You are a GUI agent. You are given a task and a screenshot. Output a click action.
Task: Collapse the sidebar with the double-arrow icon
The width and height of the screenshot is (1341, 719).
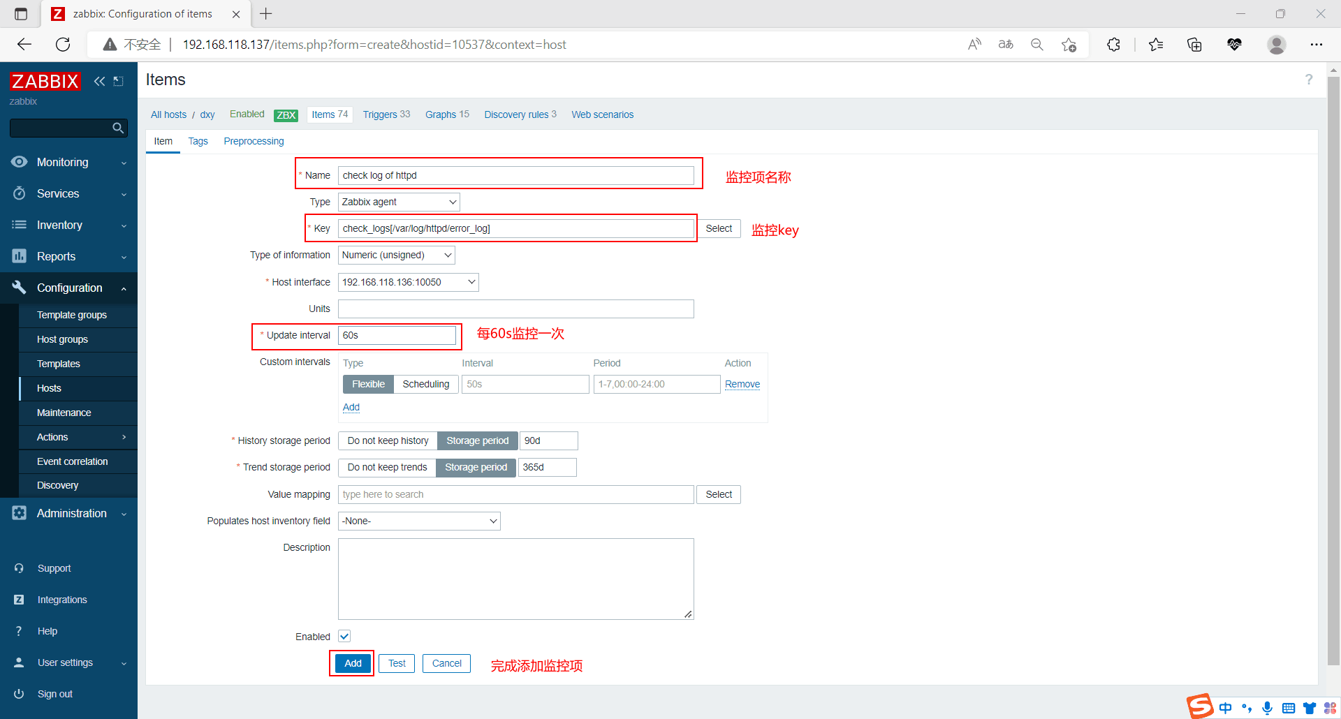pos(99,81)
